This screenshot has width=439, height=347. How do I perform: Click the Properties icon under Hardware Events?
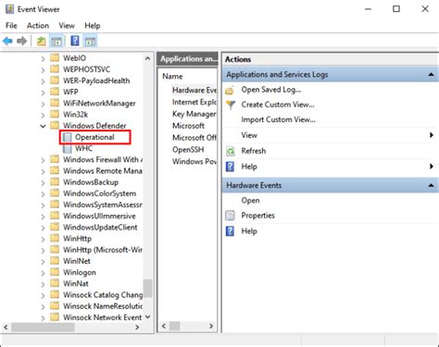[x=230, y=216]
